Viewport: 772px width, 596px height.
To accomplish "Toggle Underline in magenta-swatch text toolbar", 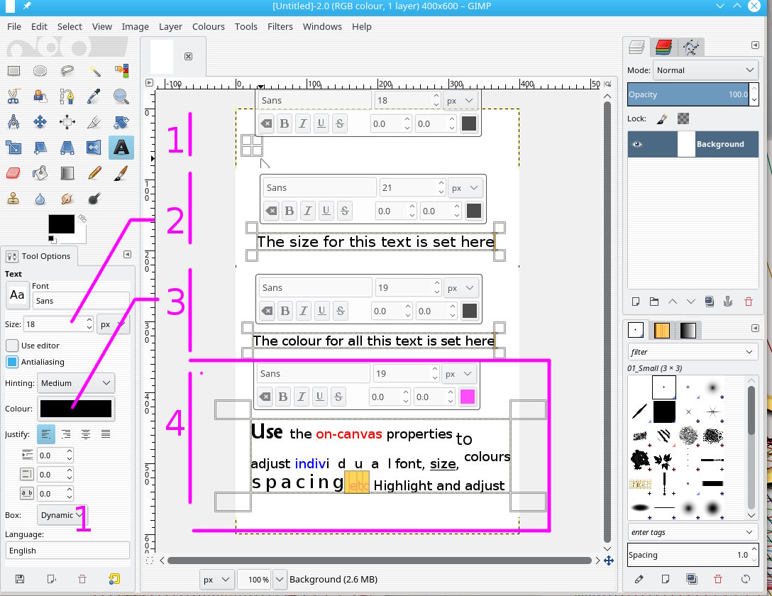I will pyautogui.click(x=319, y=397).
